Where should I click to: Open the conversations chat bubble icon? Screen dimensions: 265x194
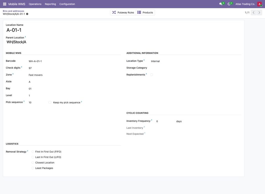(x=221, y=4)
